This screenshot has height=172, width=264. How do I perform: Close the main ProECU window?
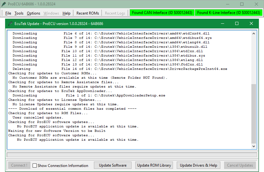(x=256, y=4)
